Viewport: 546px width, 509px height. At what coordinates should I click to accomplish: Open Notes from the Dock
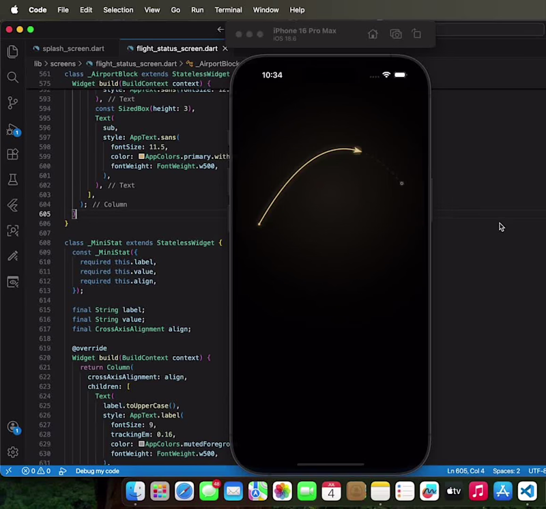(380, 491)
